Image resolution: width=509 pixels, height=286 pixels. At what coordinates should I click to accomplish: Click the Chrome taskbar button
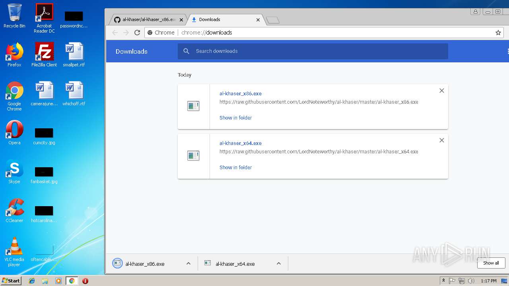72,281
